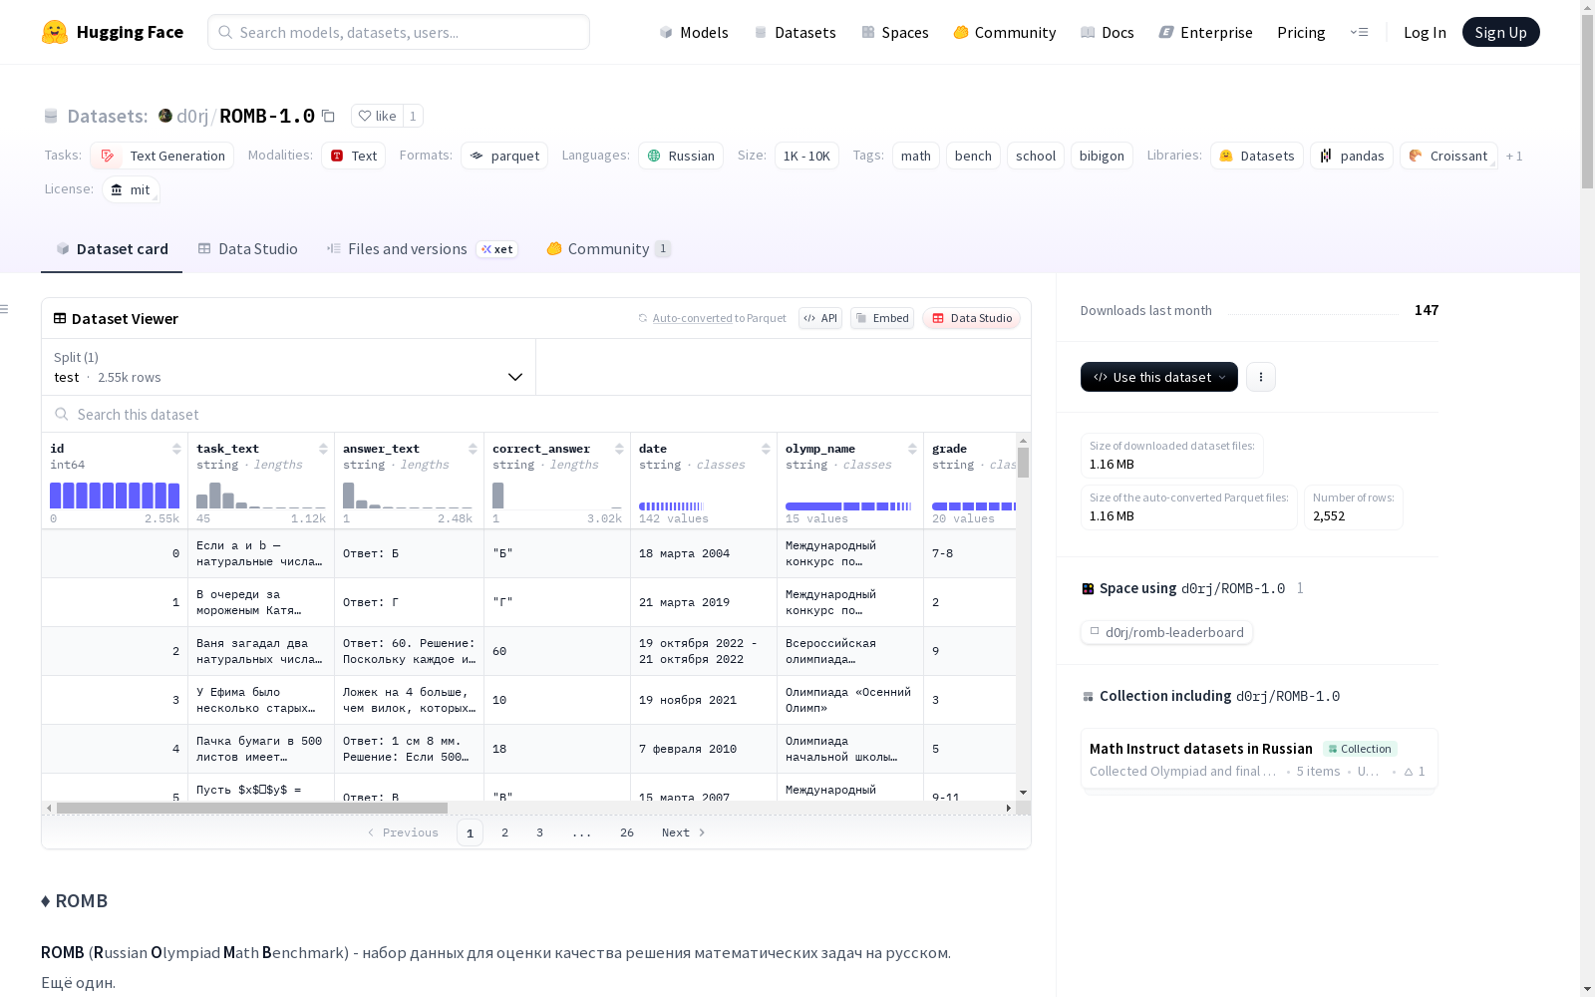1595x997 pixels.
Task: Click the Hugging Face logo icon
Action: pyautogui.click(x=55, y=32)
